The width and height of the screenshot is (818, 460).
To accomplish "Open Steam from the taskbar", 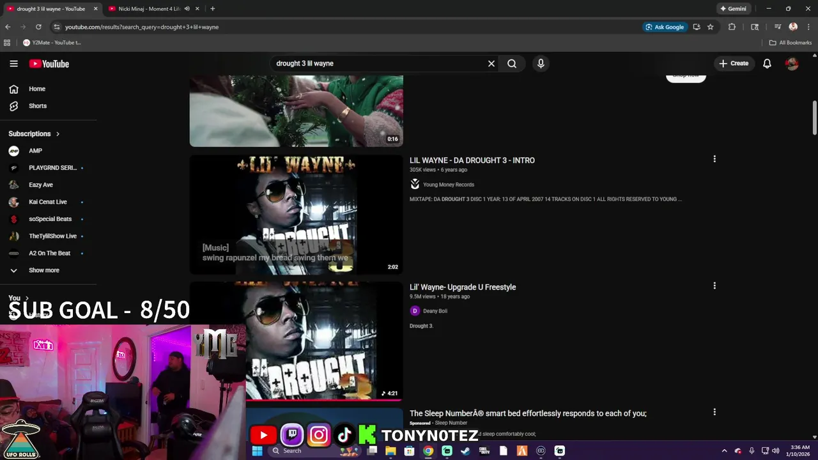I will click(x=466, y=450).
